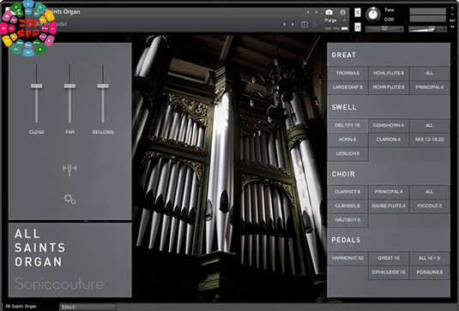459x311 pixels.
Task: Click the instrument volume slider at top right
Action: click(427, 29)
